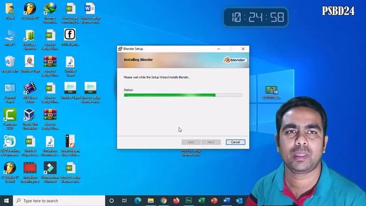Open File Explorer from the taskbar
The image size is (366, 206).
click(150, 201)
